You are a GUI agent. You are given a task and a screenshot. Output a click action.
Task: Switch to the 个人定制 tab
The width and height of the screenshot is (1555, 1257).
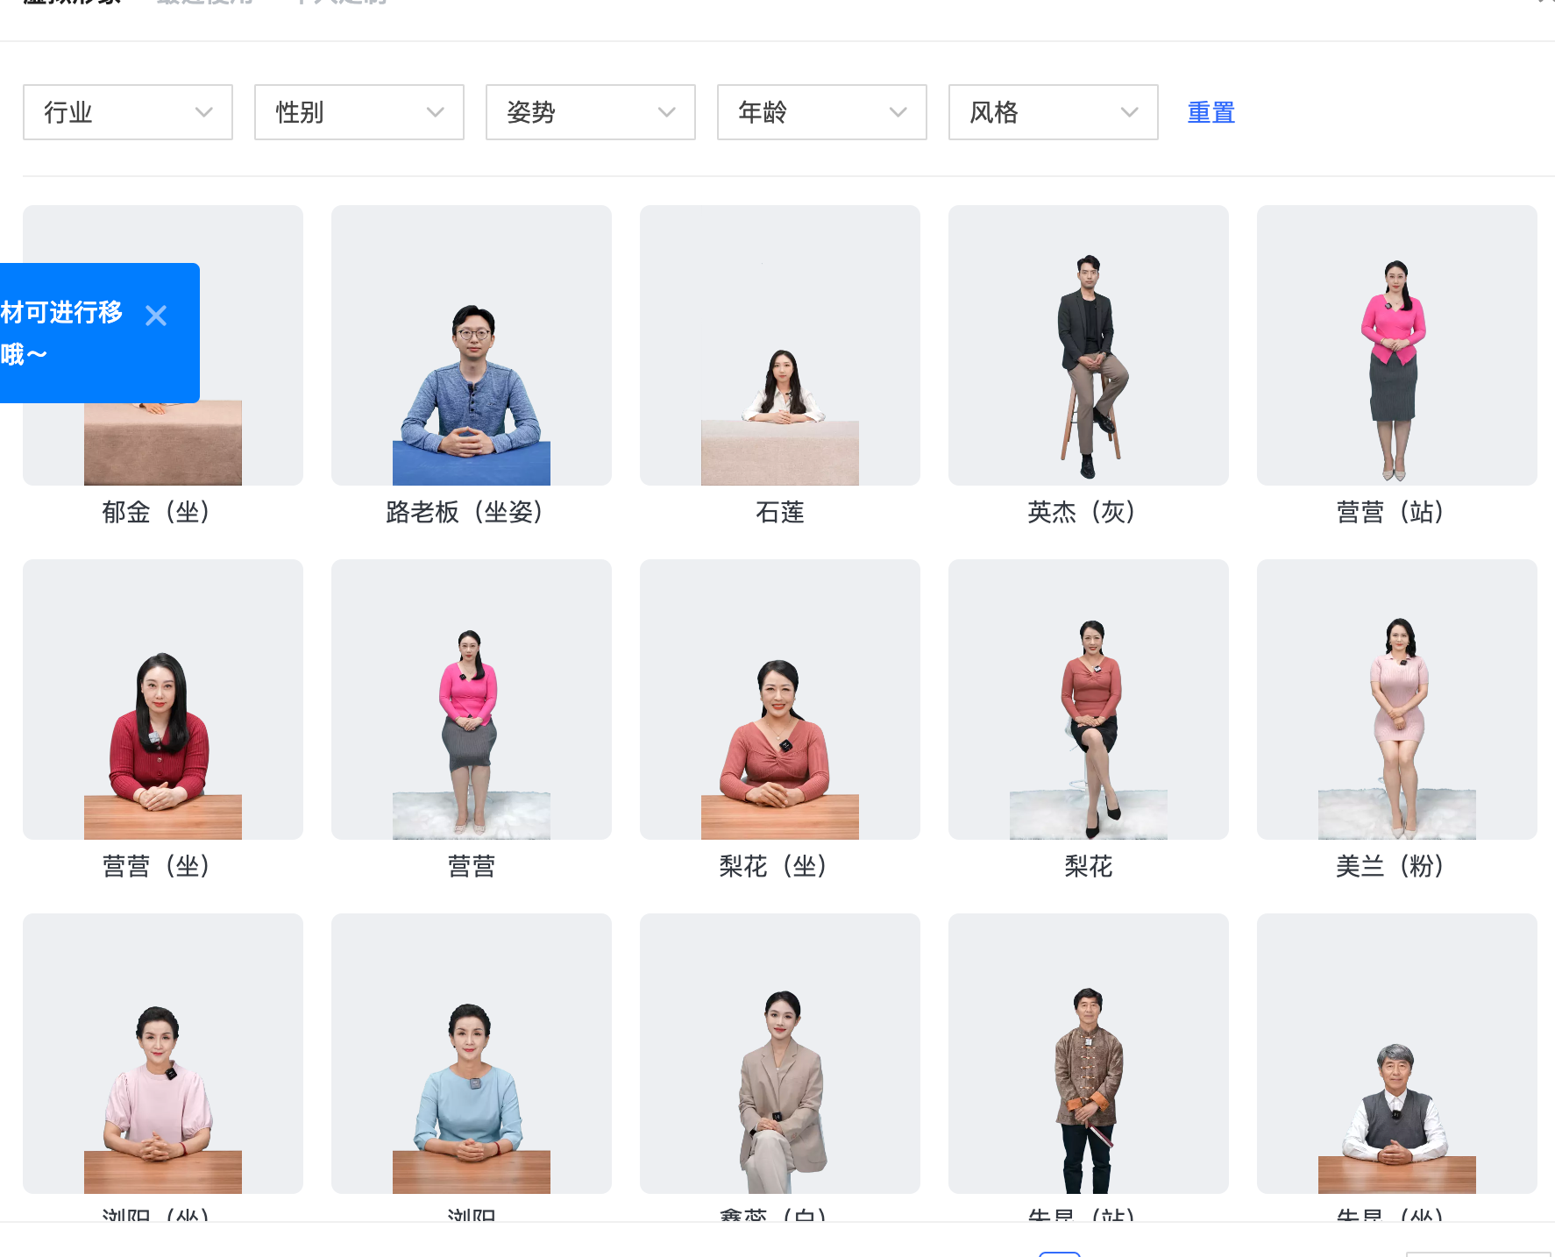(340, 4)
